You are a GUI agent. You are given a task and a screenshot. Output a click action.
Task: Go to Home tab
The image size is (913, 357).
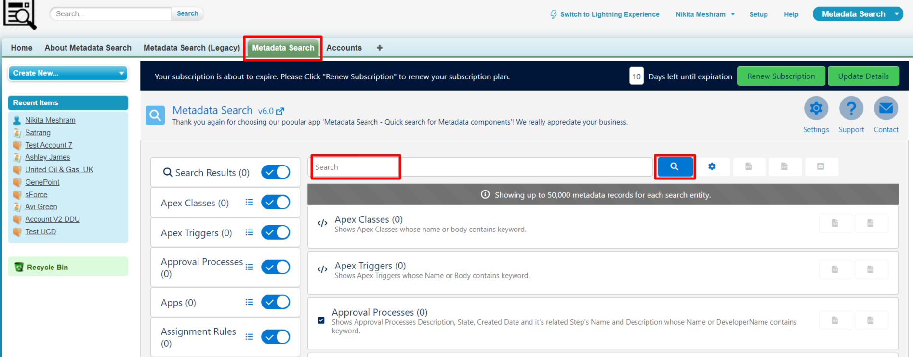tap(22, 48)
